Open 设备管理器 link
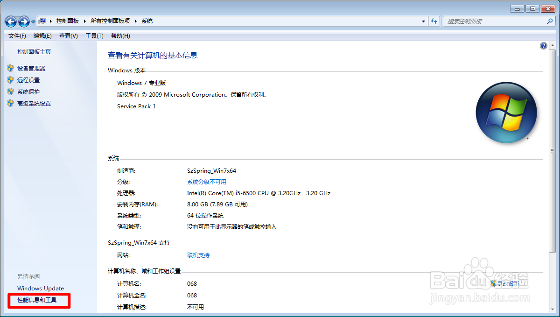The image size is (560, 317). [31, 68]
